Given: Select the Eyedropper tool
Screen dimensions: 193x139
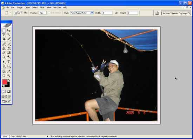Looking at the screenshot, I should 9,71.
